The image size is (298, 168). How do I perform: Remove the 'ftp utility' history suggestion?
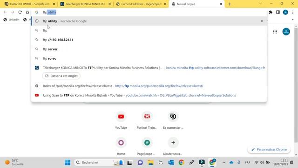[262, 21]
